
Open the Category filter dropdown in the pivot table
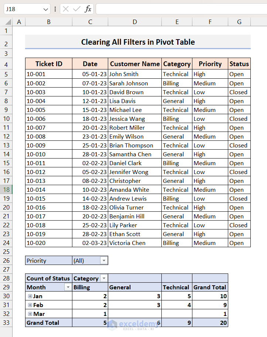[104, 278]
